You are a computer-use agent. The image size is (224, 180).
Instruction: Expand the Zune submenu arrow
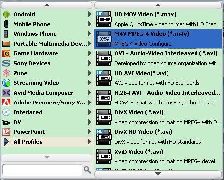(x=90, y=73)
